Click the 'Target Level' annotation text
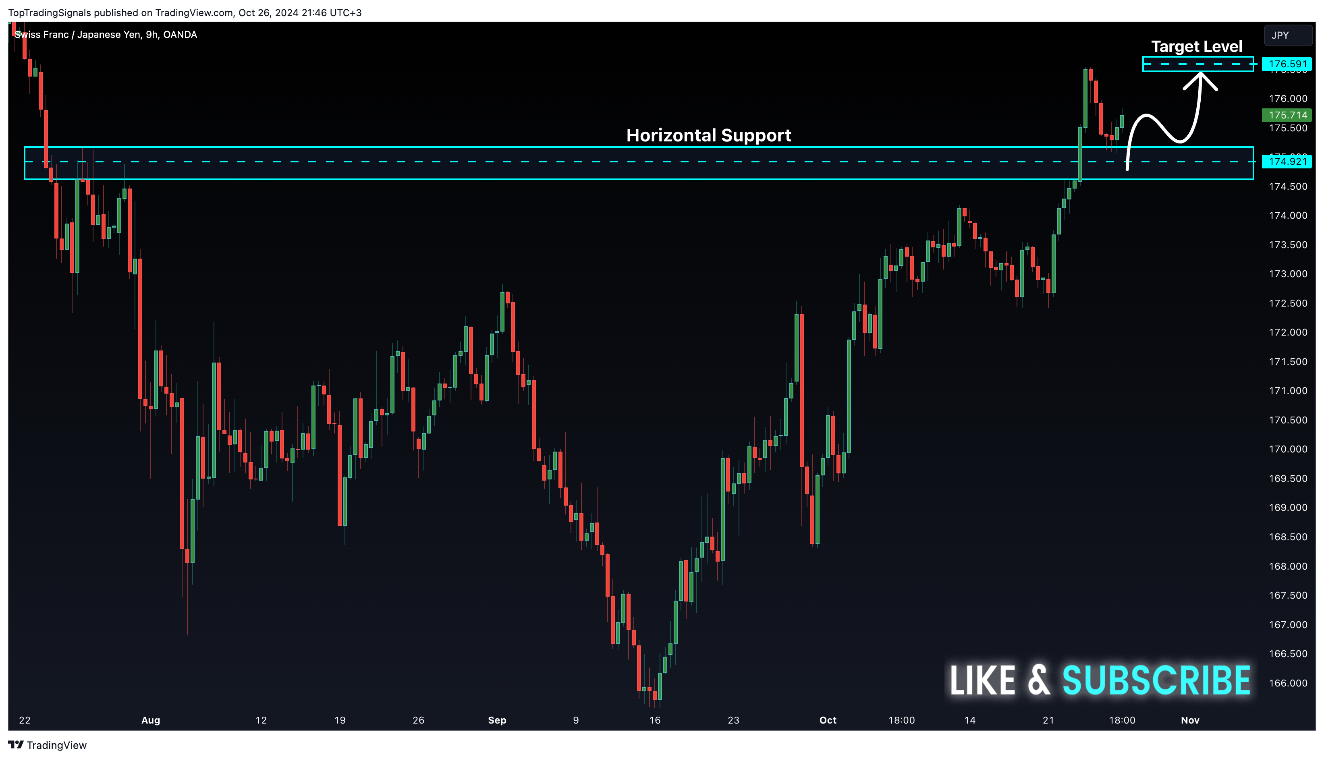 pos(1196,47)
